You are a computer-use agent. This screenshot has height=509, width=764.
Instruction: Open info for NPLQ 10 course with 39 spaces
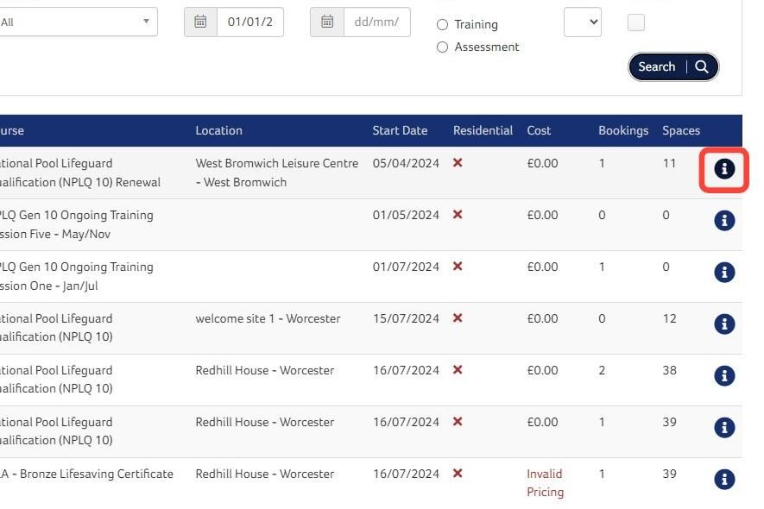[724, 428]
